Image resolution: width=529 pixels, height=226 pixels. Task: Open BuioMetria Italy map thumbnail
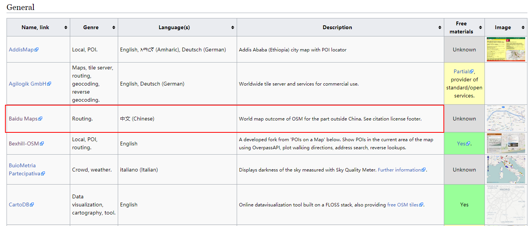506,169
